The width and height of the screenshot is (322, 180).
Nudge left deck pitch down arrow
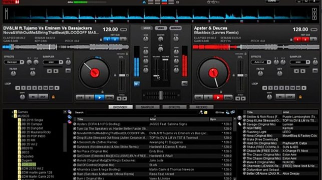119,98
